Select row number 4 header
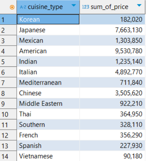The image size is (146, 161). pos(8,51)
